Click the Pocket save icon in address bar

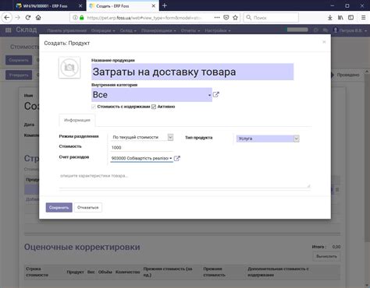click(226, 17)
